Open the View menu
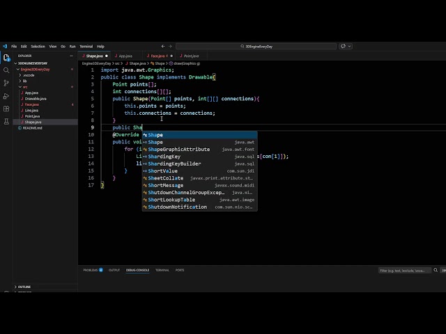The width and height of the screenshot is (446, 334). coord(53,47)
